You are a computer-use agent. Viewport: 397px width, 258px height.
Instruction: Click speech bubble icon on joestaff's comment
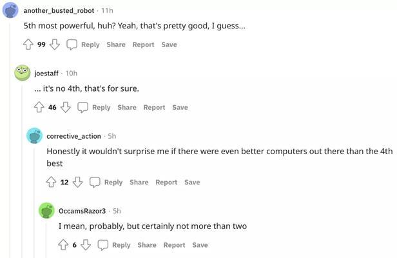82,108
